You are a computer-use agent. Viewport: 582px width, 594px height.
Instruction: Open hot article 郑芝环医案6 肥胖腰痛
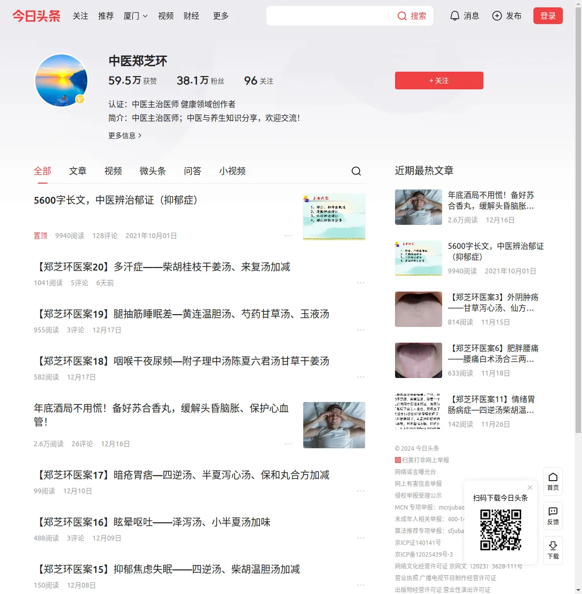[493, 354]
